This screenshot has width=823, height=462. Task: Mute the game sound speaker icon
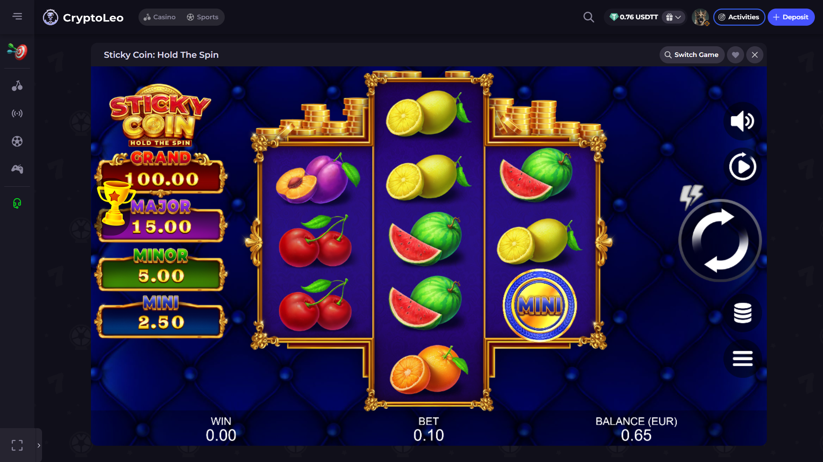pyautogui.click(x=742, y=121)
